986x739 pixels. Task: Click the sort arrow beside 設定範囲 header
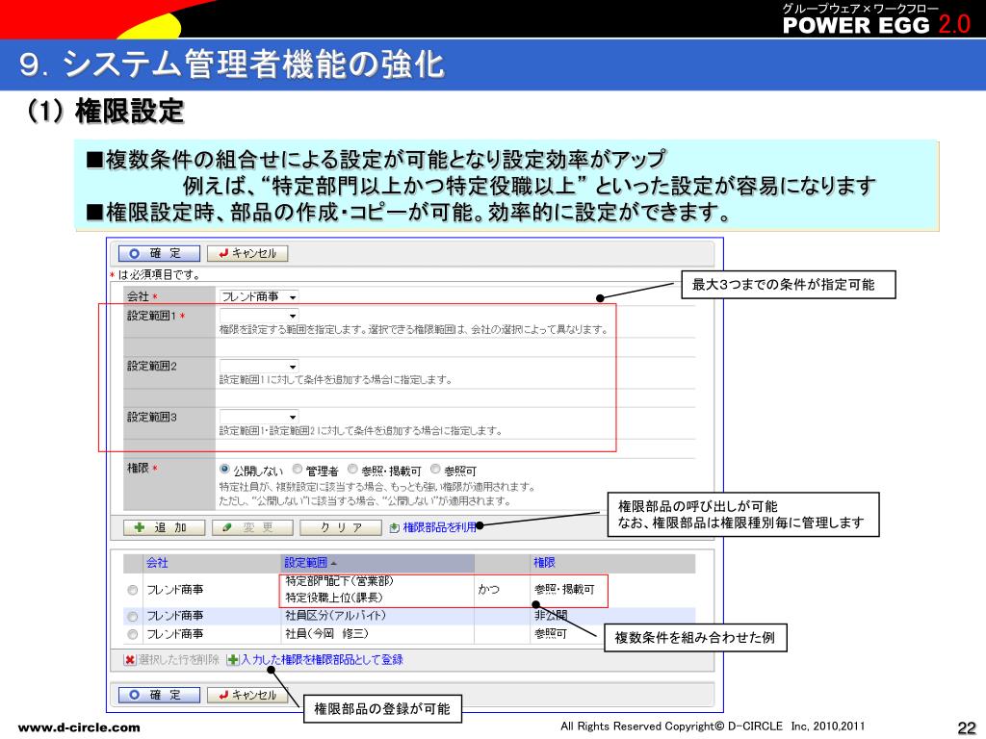click(334, 563)
